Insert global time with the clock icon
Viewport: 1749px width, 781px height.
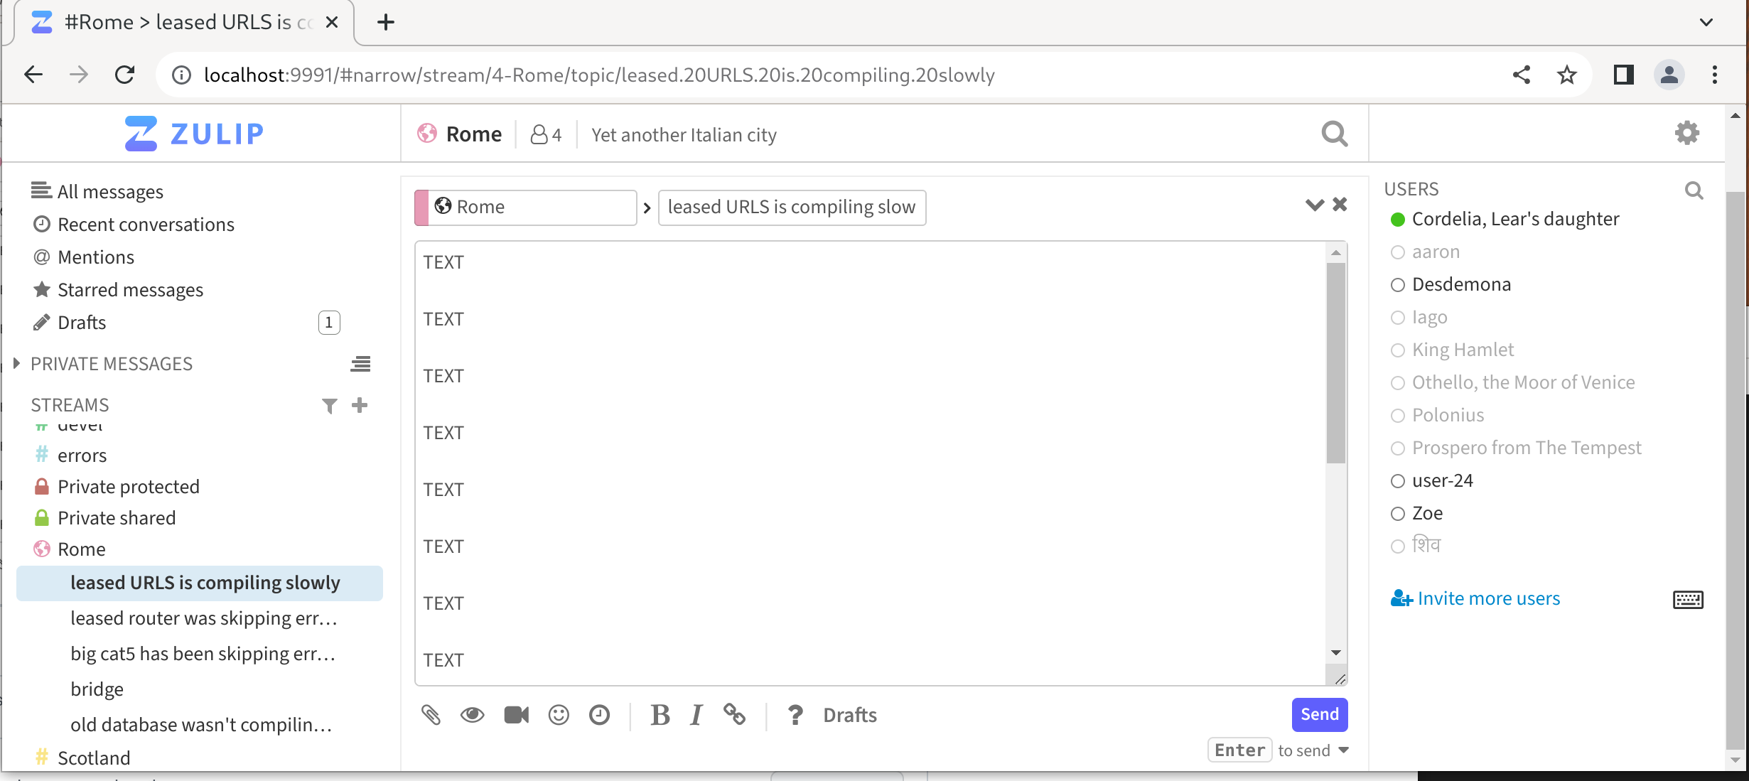(x=600, y=715)
